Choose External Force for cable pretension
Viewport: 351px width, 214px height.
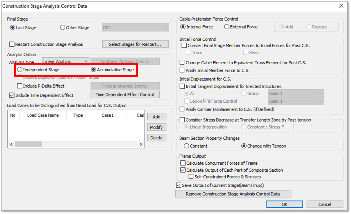(x=227, y=27)
